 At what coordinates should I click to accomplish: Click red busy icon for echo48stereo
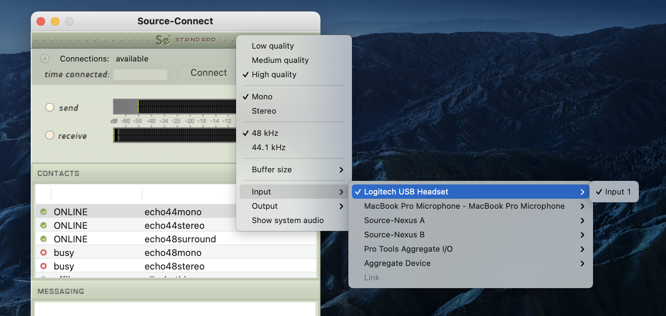coord(44,266)
